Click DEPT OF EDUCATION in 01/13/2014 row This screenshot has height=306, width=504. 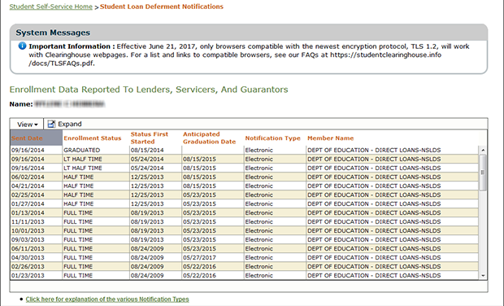point(393,213)
